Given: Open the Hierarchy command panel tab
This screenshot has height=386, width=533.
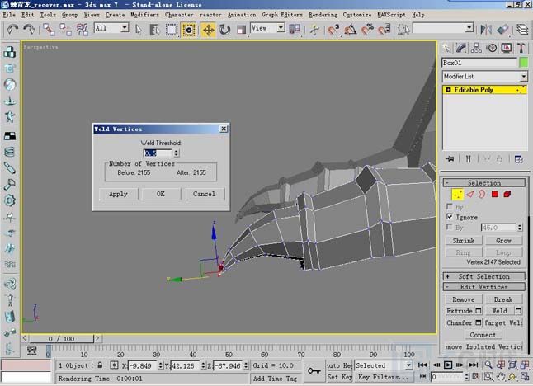Looking at the screenshot, I should (476, 48).
